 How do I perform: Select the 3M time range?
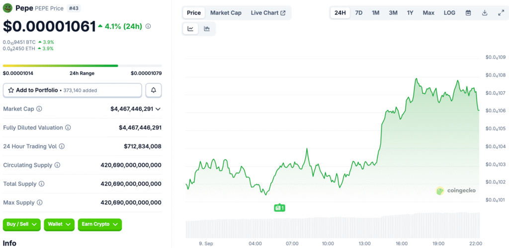point(393,13)
